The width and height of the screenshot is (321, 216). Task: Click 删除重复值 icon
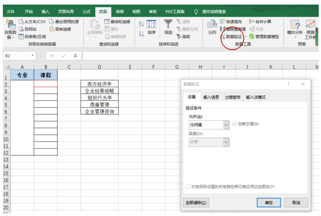click(x=222, y=29)
